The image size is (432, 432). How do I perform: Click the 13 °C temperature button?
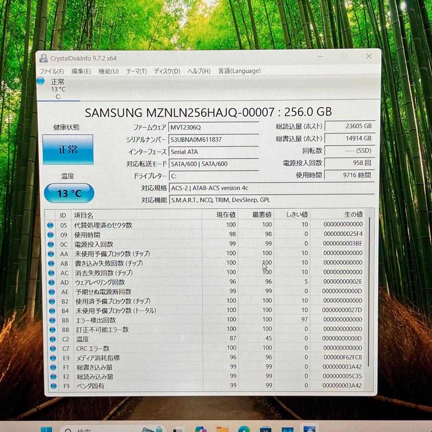[69, 193]
